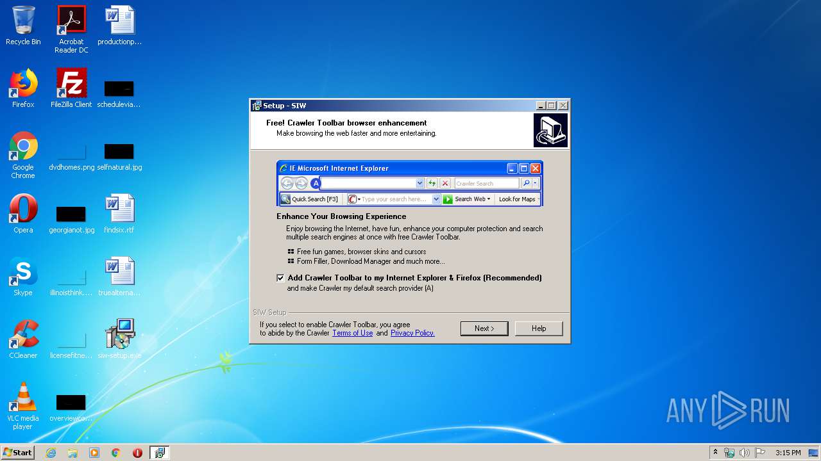
Task: Open the volume tray icon
Action: (744, 453)
